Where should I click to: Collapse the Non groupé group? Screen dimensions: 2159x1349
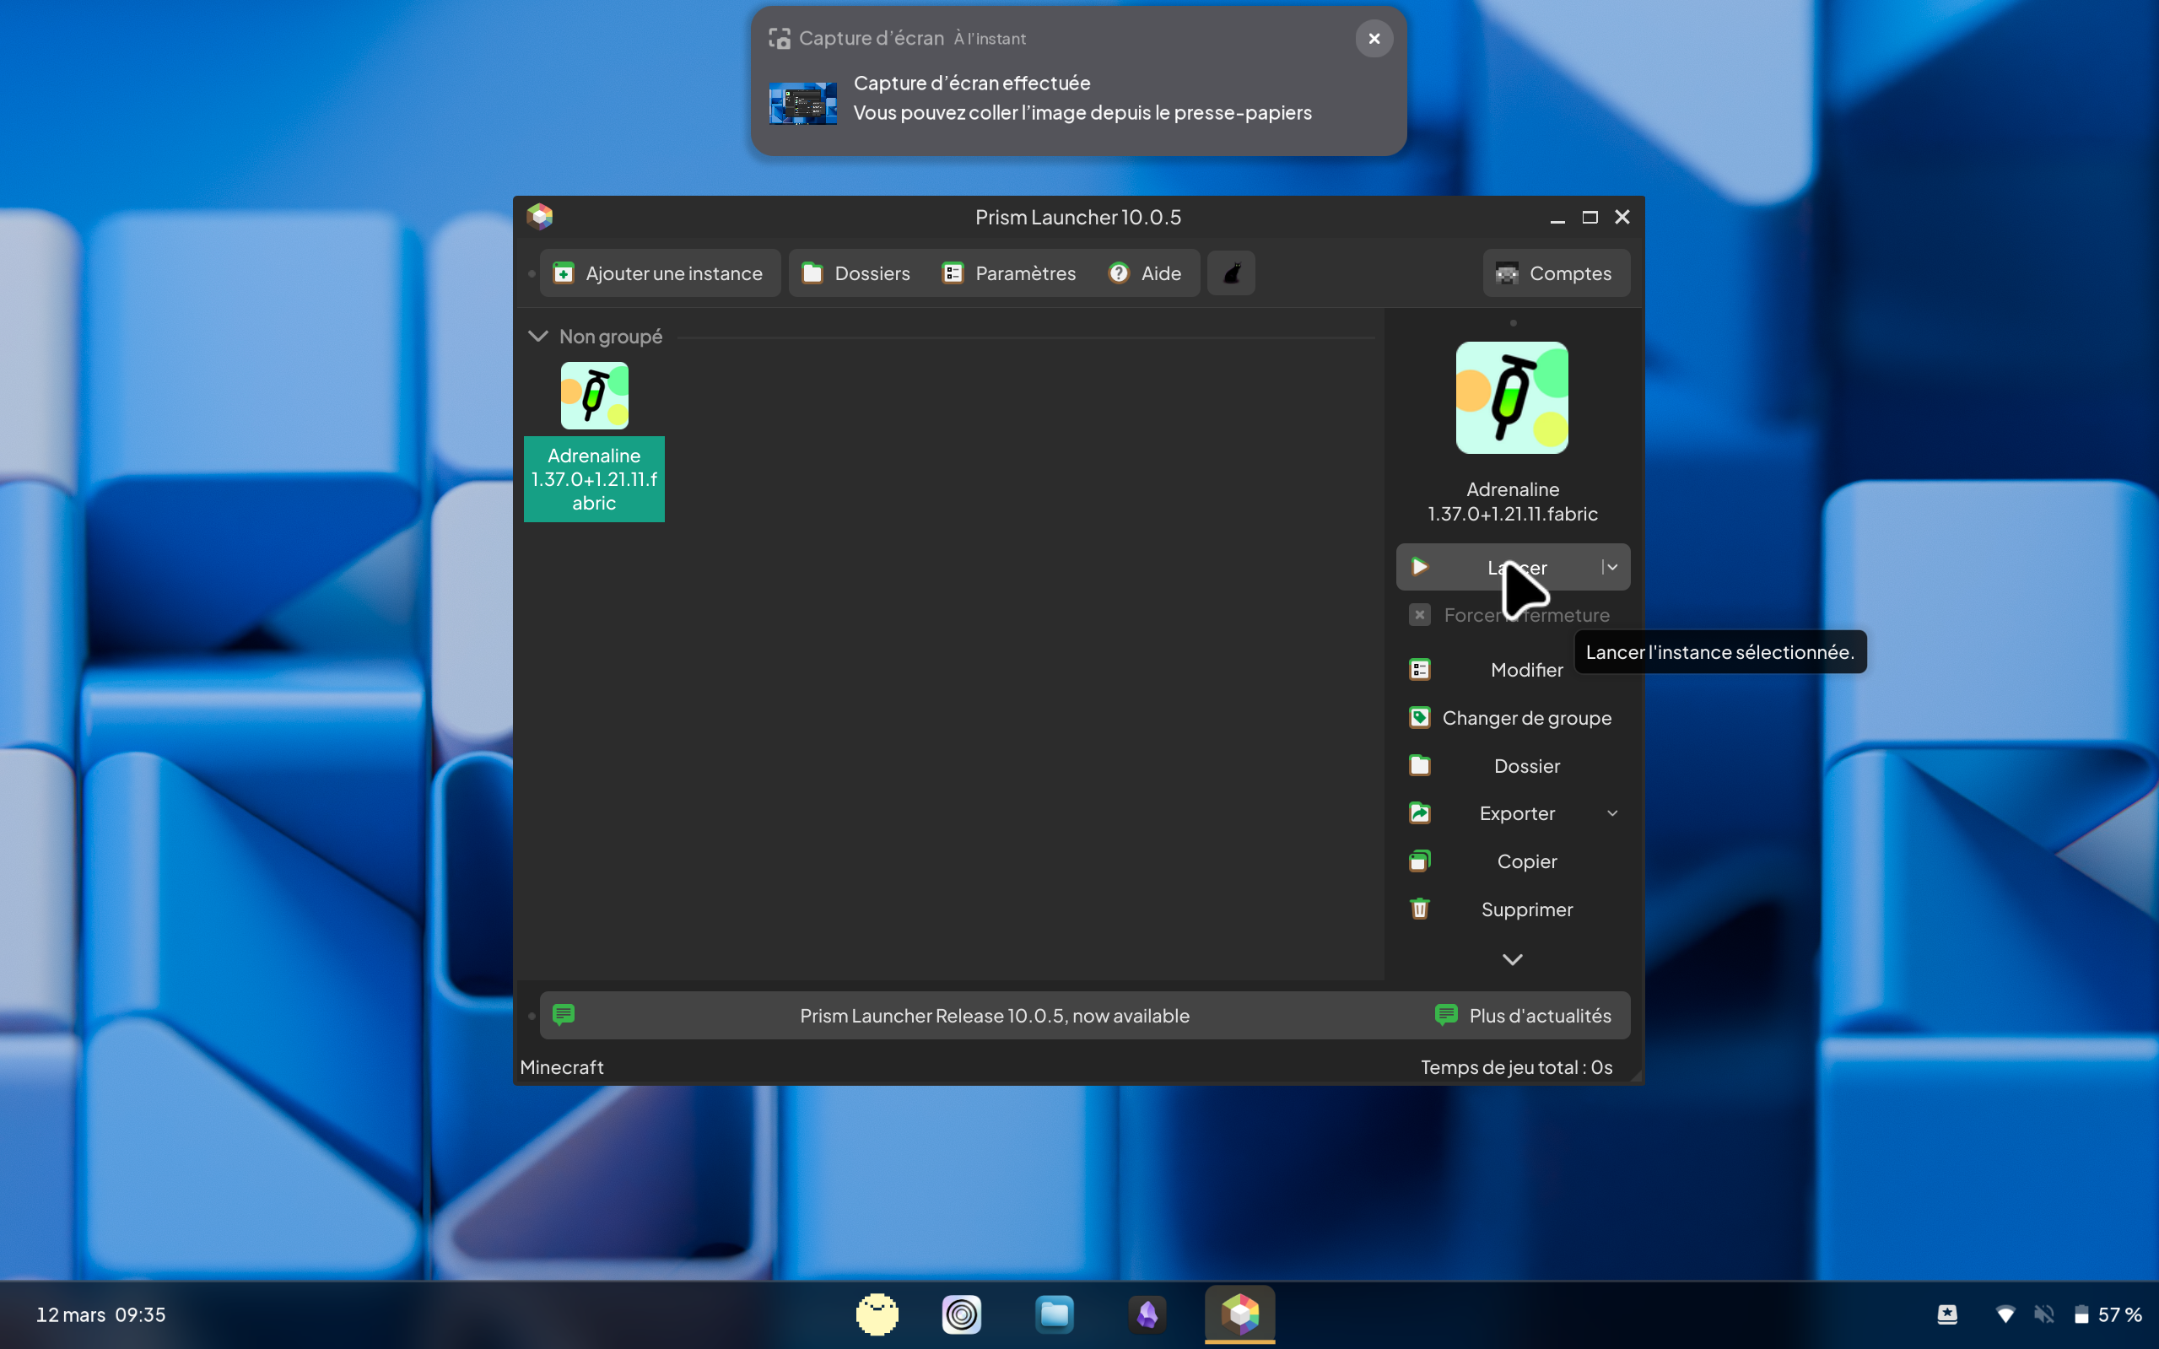point(538,337)
